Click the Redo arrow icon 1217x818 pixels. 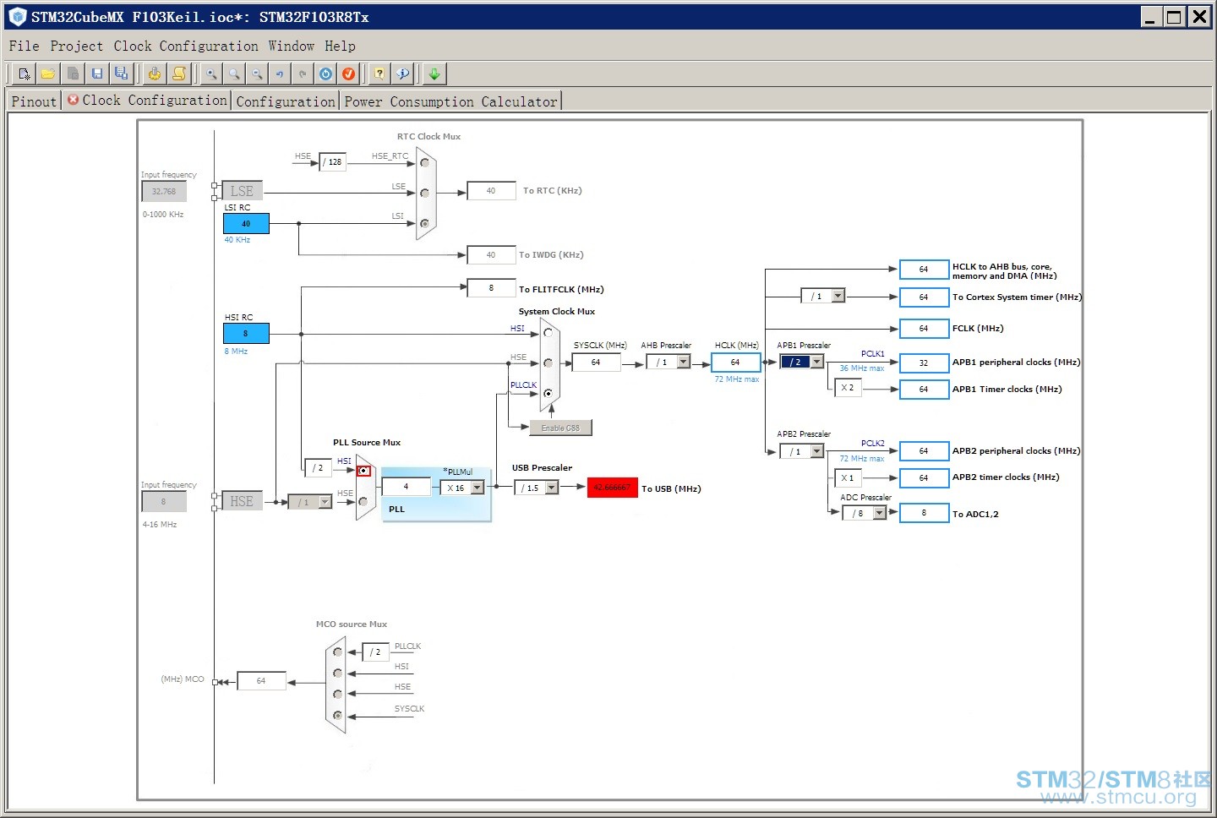(x=303, y=74)
